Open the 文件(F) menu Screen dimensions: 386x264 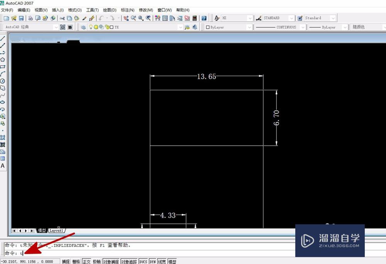tap(7, 10)
